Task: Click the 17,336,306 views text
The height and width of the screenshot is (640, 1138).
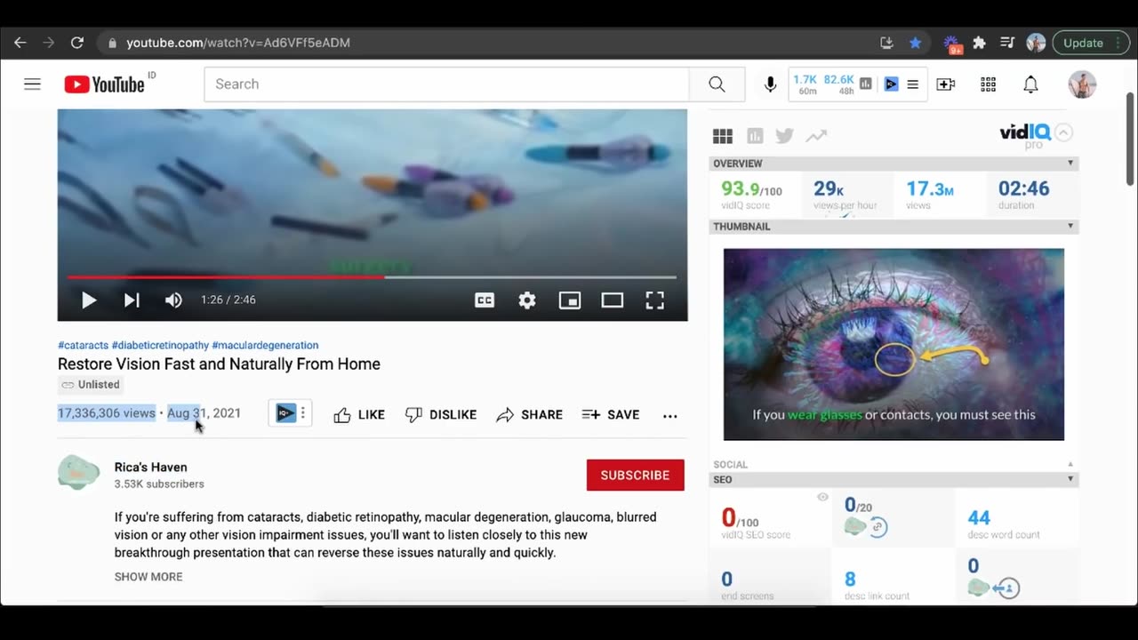Action: pyautogui.click(x=107, y=413)
